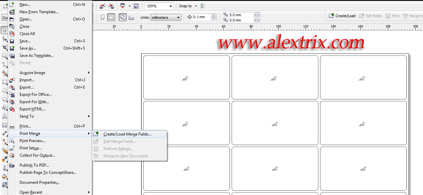Choose Export For Office... menu item
Viewport: 423px width, 195px height.
tap(50, 95)
